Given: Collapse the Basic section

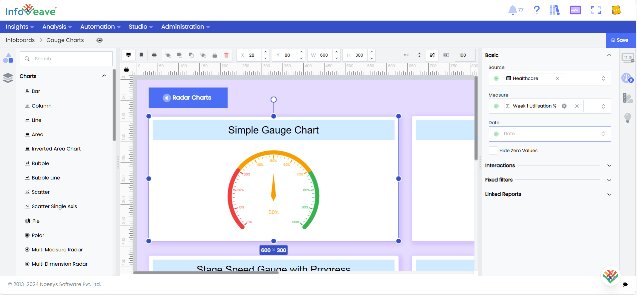Looking at the screenshot, I should tap(609, 55).
